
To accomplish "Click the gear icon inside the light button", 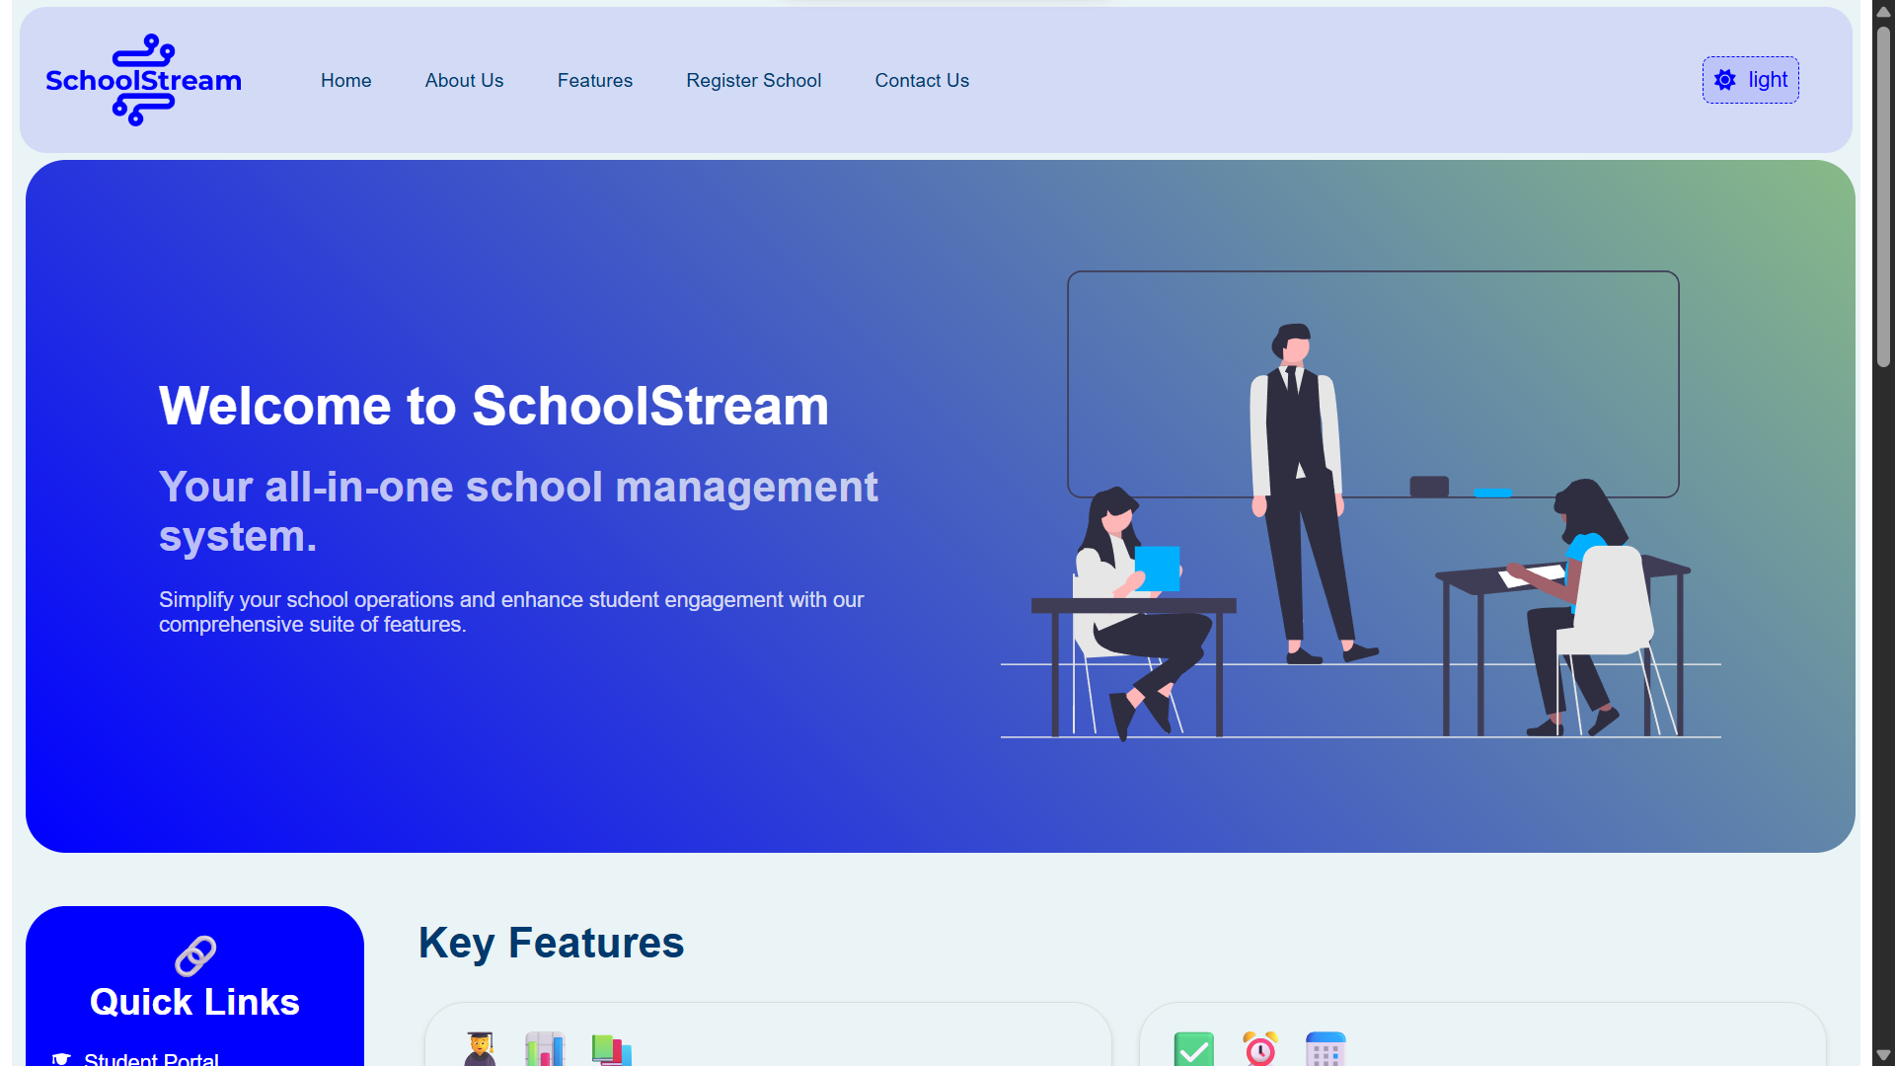I will point(1725,80).
